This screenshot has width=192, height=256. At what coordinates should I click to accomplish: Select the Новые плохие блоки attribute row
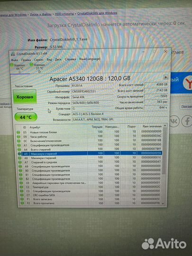(x=89, y=132)
